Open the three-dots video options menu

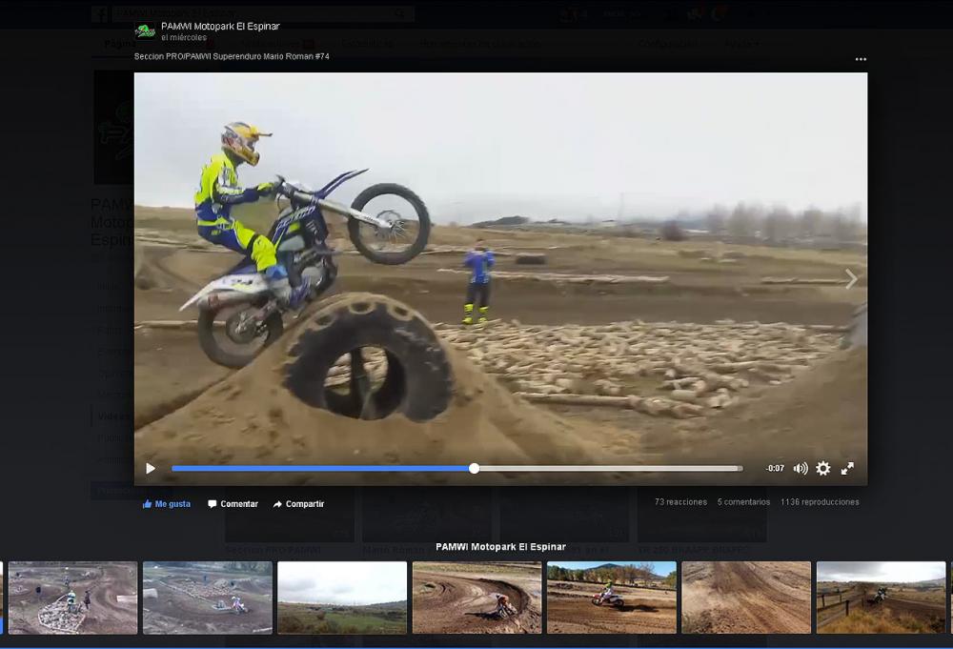click(x=861, y=59)
